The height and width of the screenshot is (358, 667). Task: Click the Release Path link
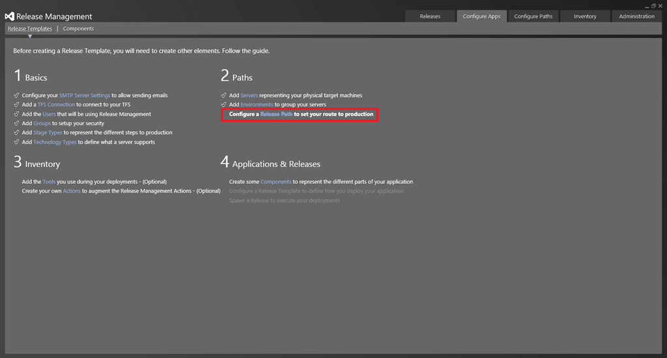coord(276,114)
